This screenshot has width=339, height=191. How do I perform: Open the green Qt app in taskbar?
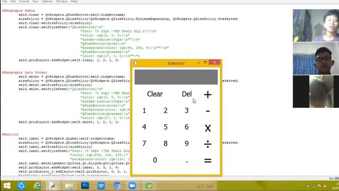coord(149,186)
